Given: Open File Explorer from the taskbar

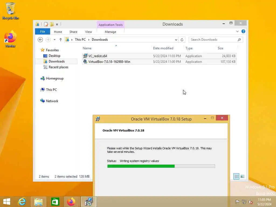Looking at the screenshot, I should tap(39, 202).
